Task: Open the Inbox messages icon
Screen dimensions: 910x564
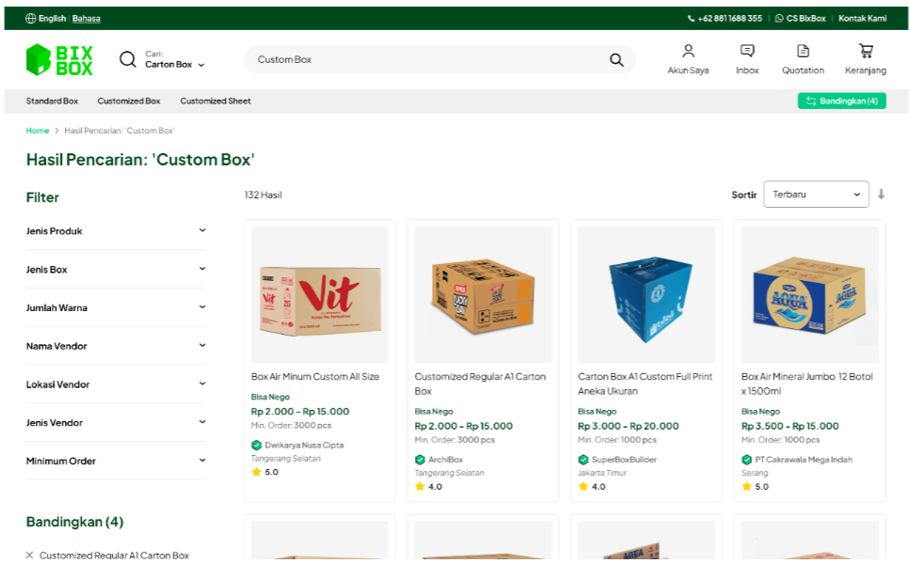Action: click(x=747, y=52)
